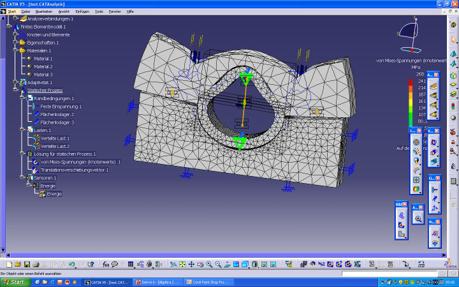
Task: Click the yellow segment of stress color legend
Action: point(411,102)
